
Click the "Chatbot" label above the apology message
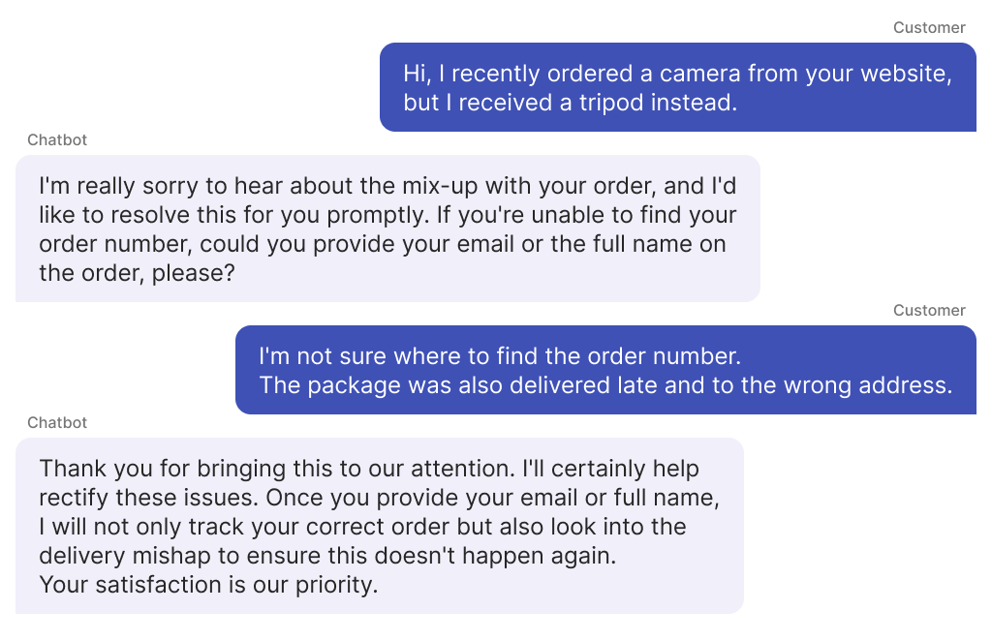click(x=57, y=140)
